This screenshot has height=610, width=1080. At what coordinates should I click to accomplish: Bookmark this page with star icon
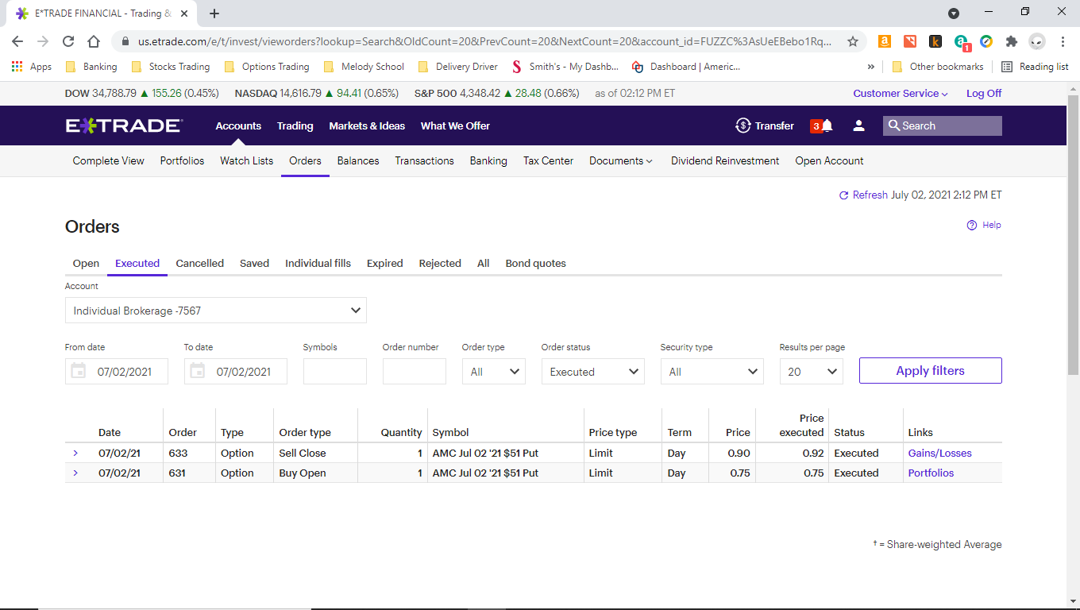[x=853, y=41]
